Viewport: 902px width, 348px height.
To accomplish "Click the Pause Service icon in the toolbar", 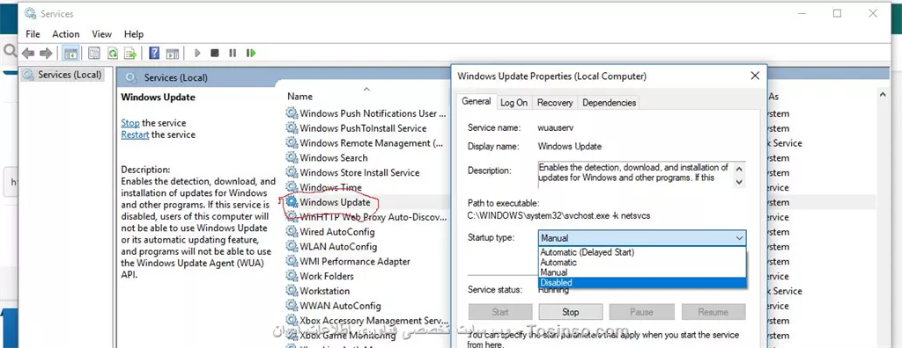I will point(233,54).
